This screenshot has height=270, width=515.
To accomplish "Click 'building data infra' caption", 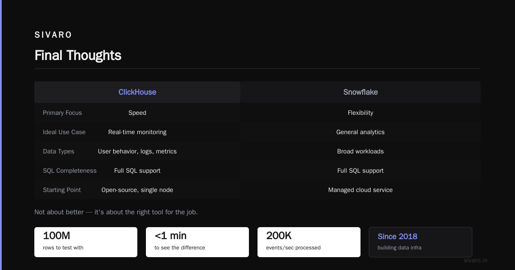I will click(x=399, y=248).
